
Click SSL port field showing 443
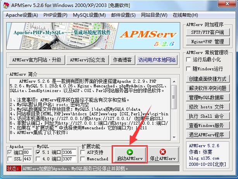coord(28,159)
